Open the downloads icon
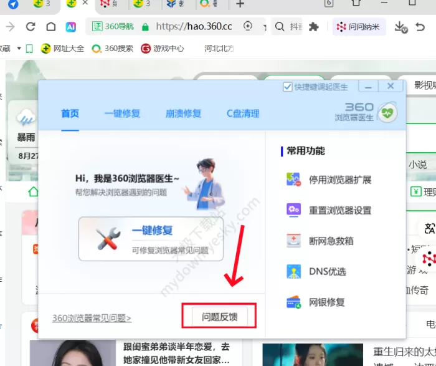 [400, 27]
